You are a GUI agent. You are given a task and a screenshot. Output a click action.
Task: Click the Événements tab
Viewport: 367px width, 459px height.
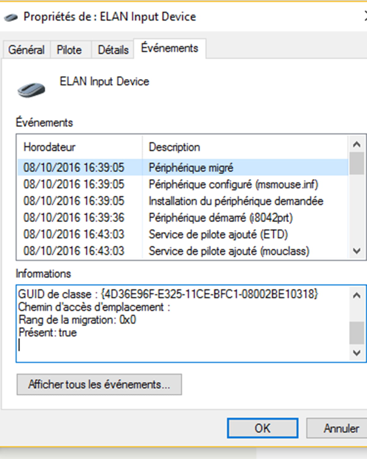click(169, 48)
